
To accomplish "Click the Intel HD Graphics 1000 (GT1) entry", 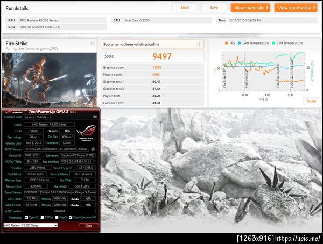I will click(56, 27).
